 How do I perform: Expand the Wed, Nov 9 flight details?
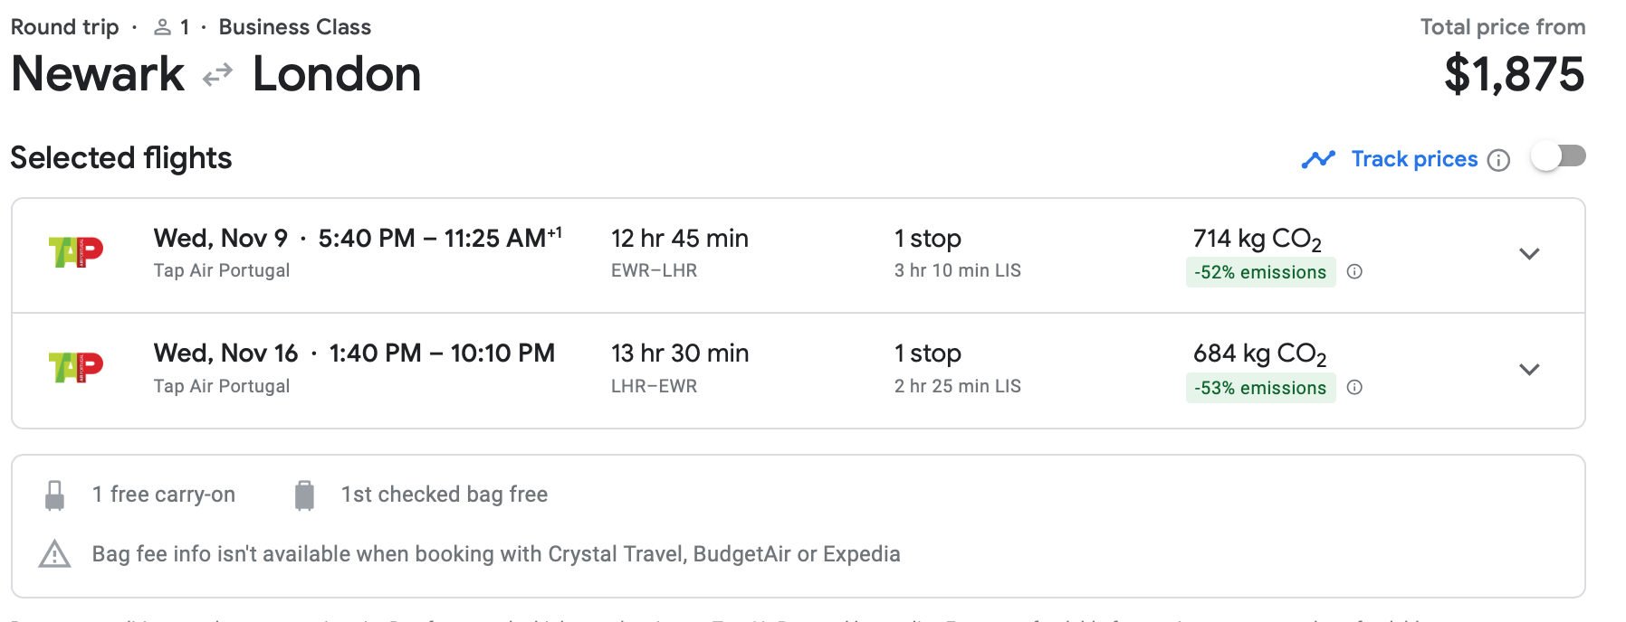(1529, 254)
